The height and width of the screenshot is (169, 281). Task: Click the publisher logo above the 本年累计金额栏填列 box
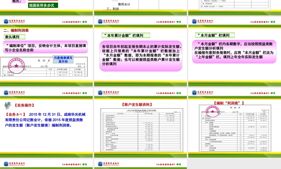coord(100,21)
